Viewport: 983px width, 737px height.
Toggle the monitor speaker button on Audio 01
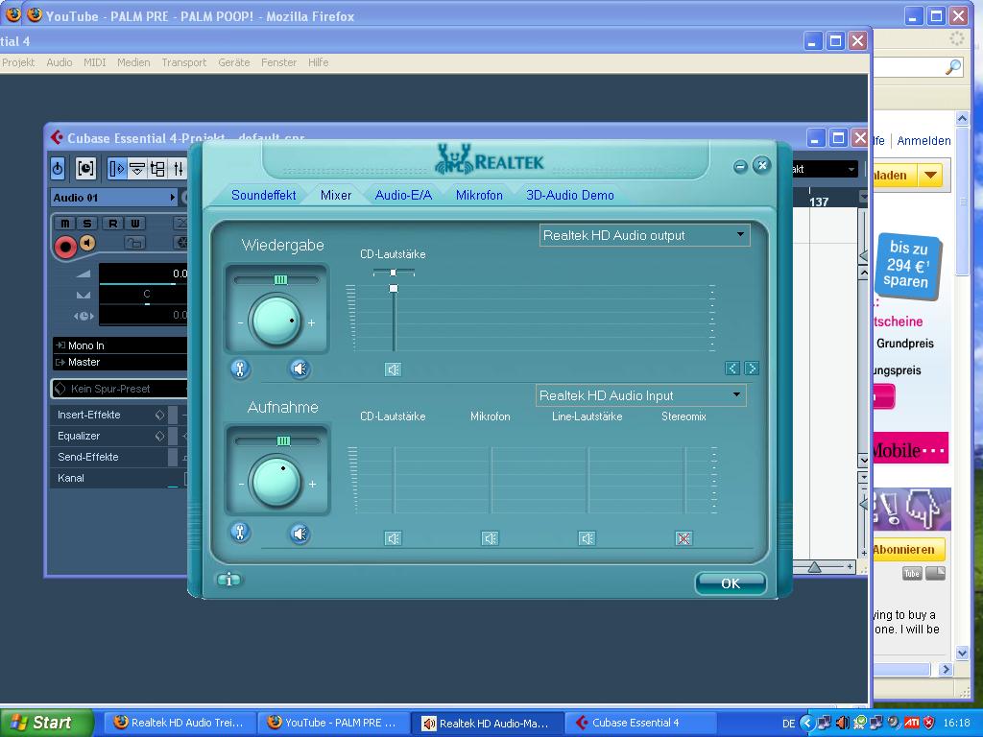click(87, 243)
